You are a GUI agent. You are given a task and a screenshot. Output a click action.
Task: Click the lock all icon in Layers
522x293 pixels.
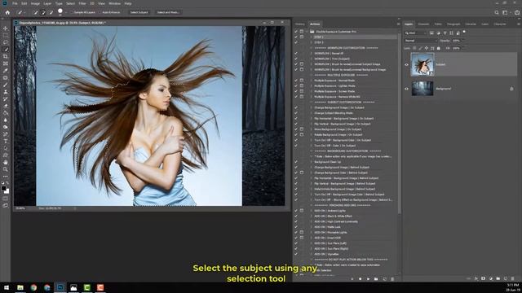(x=439, y=48)
